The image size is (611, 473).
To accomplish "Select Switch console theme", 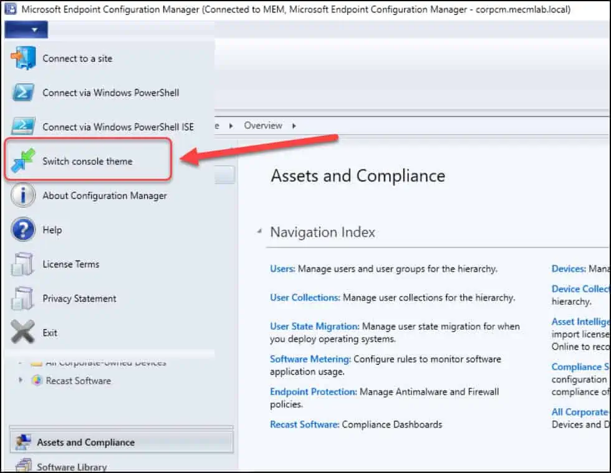I will coord(88,161).
